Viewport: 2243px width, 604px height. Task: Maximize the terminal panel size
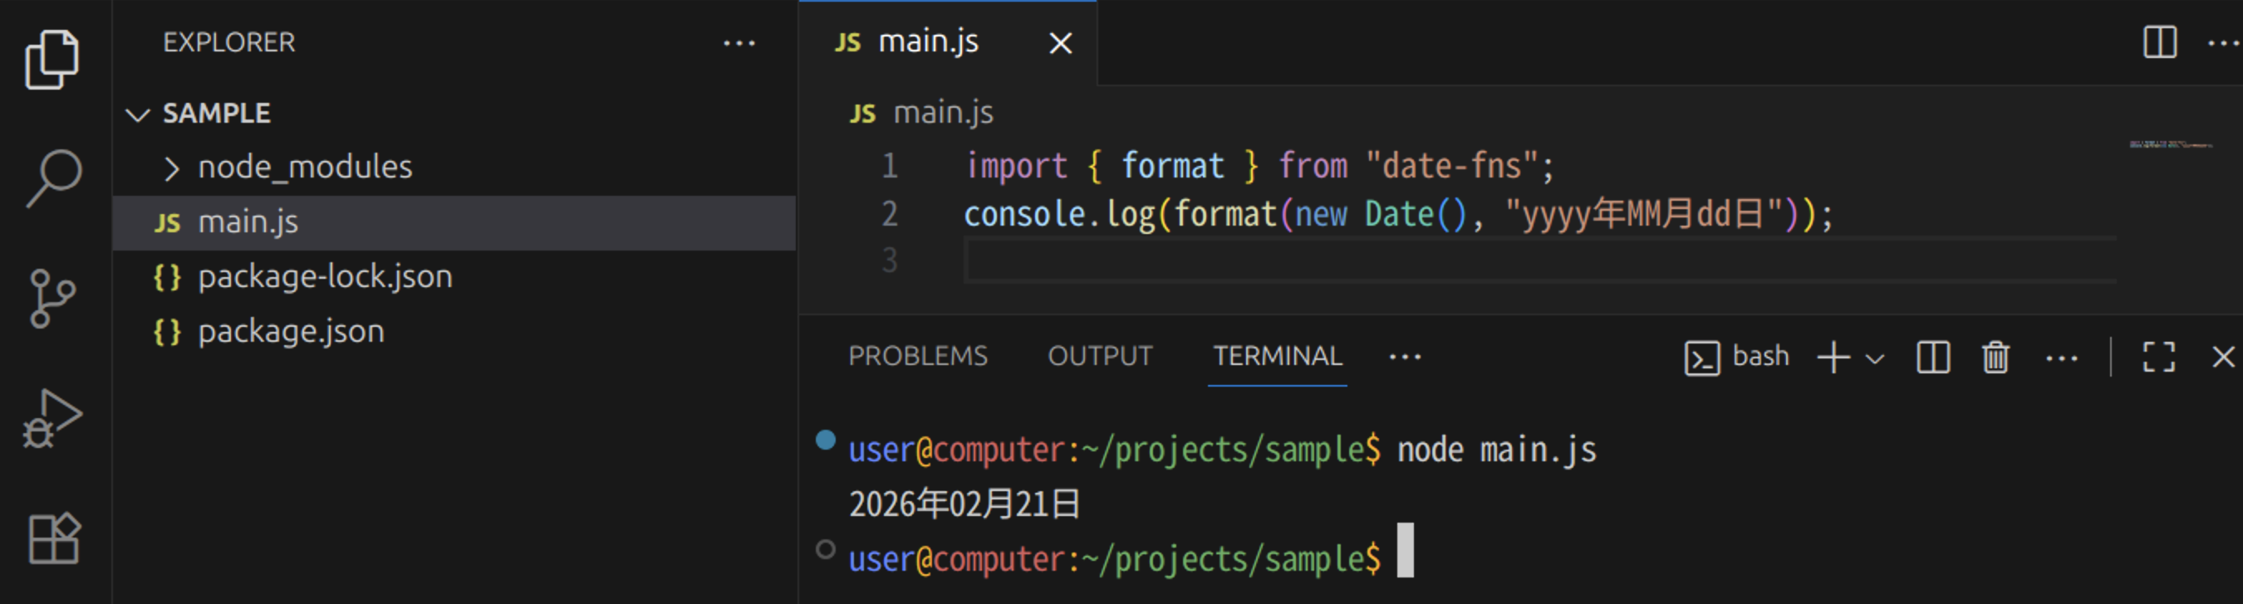[2158, 358]
